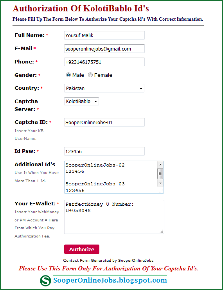Screen dimensions: 223x290
Task: Click the Additional Id's scrollbar thumb
Action: click(160, 174)
